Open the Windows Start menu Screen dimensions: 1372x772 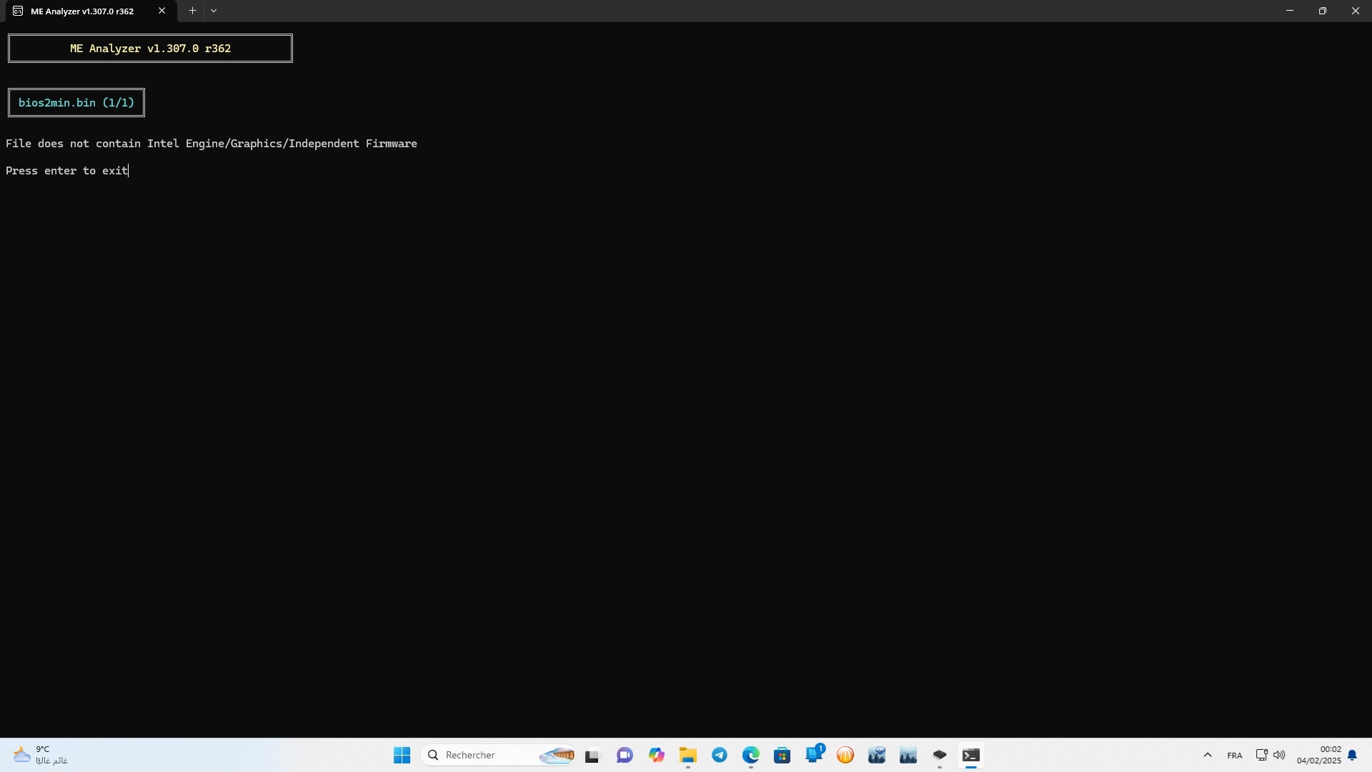tap(402, 755)
